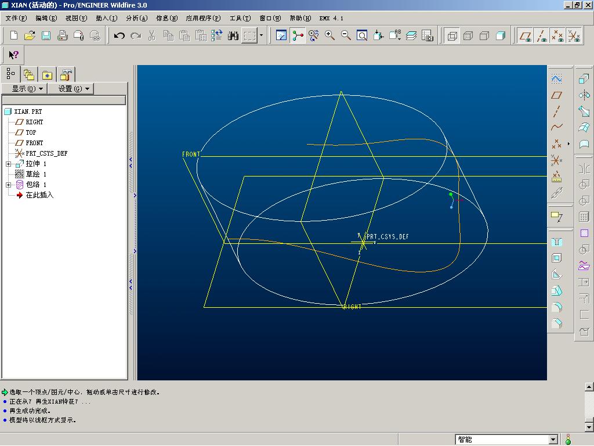Open an existing file via folder icon
Screen dimensions: 594x446
tap(30, 35)
